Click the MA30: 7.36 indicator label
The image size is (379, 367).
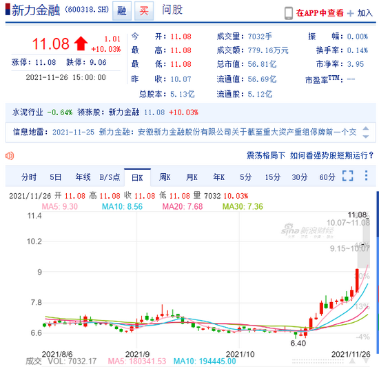(x=243, y=206)
